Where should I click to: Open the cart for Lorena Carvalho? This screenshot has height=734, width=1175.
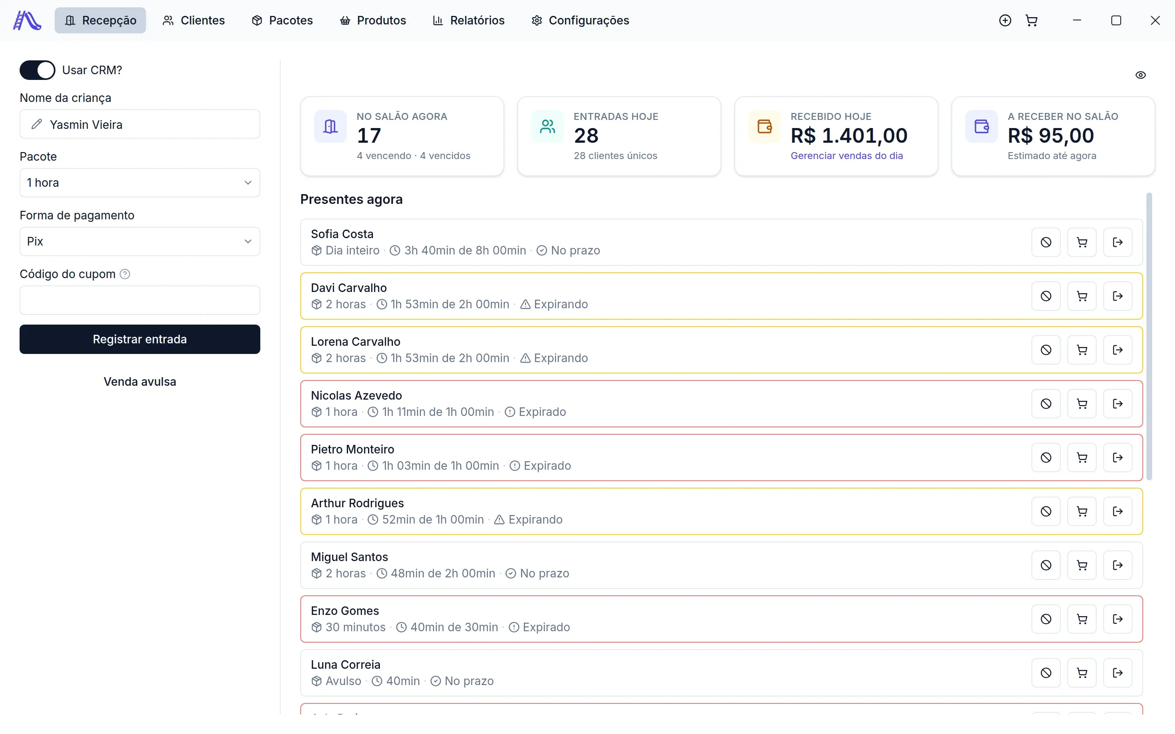point(1082,350)
